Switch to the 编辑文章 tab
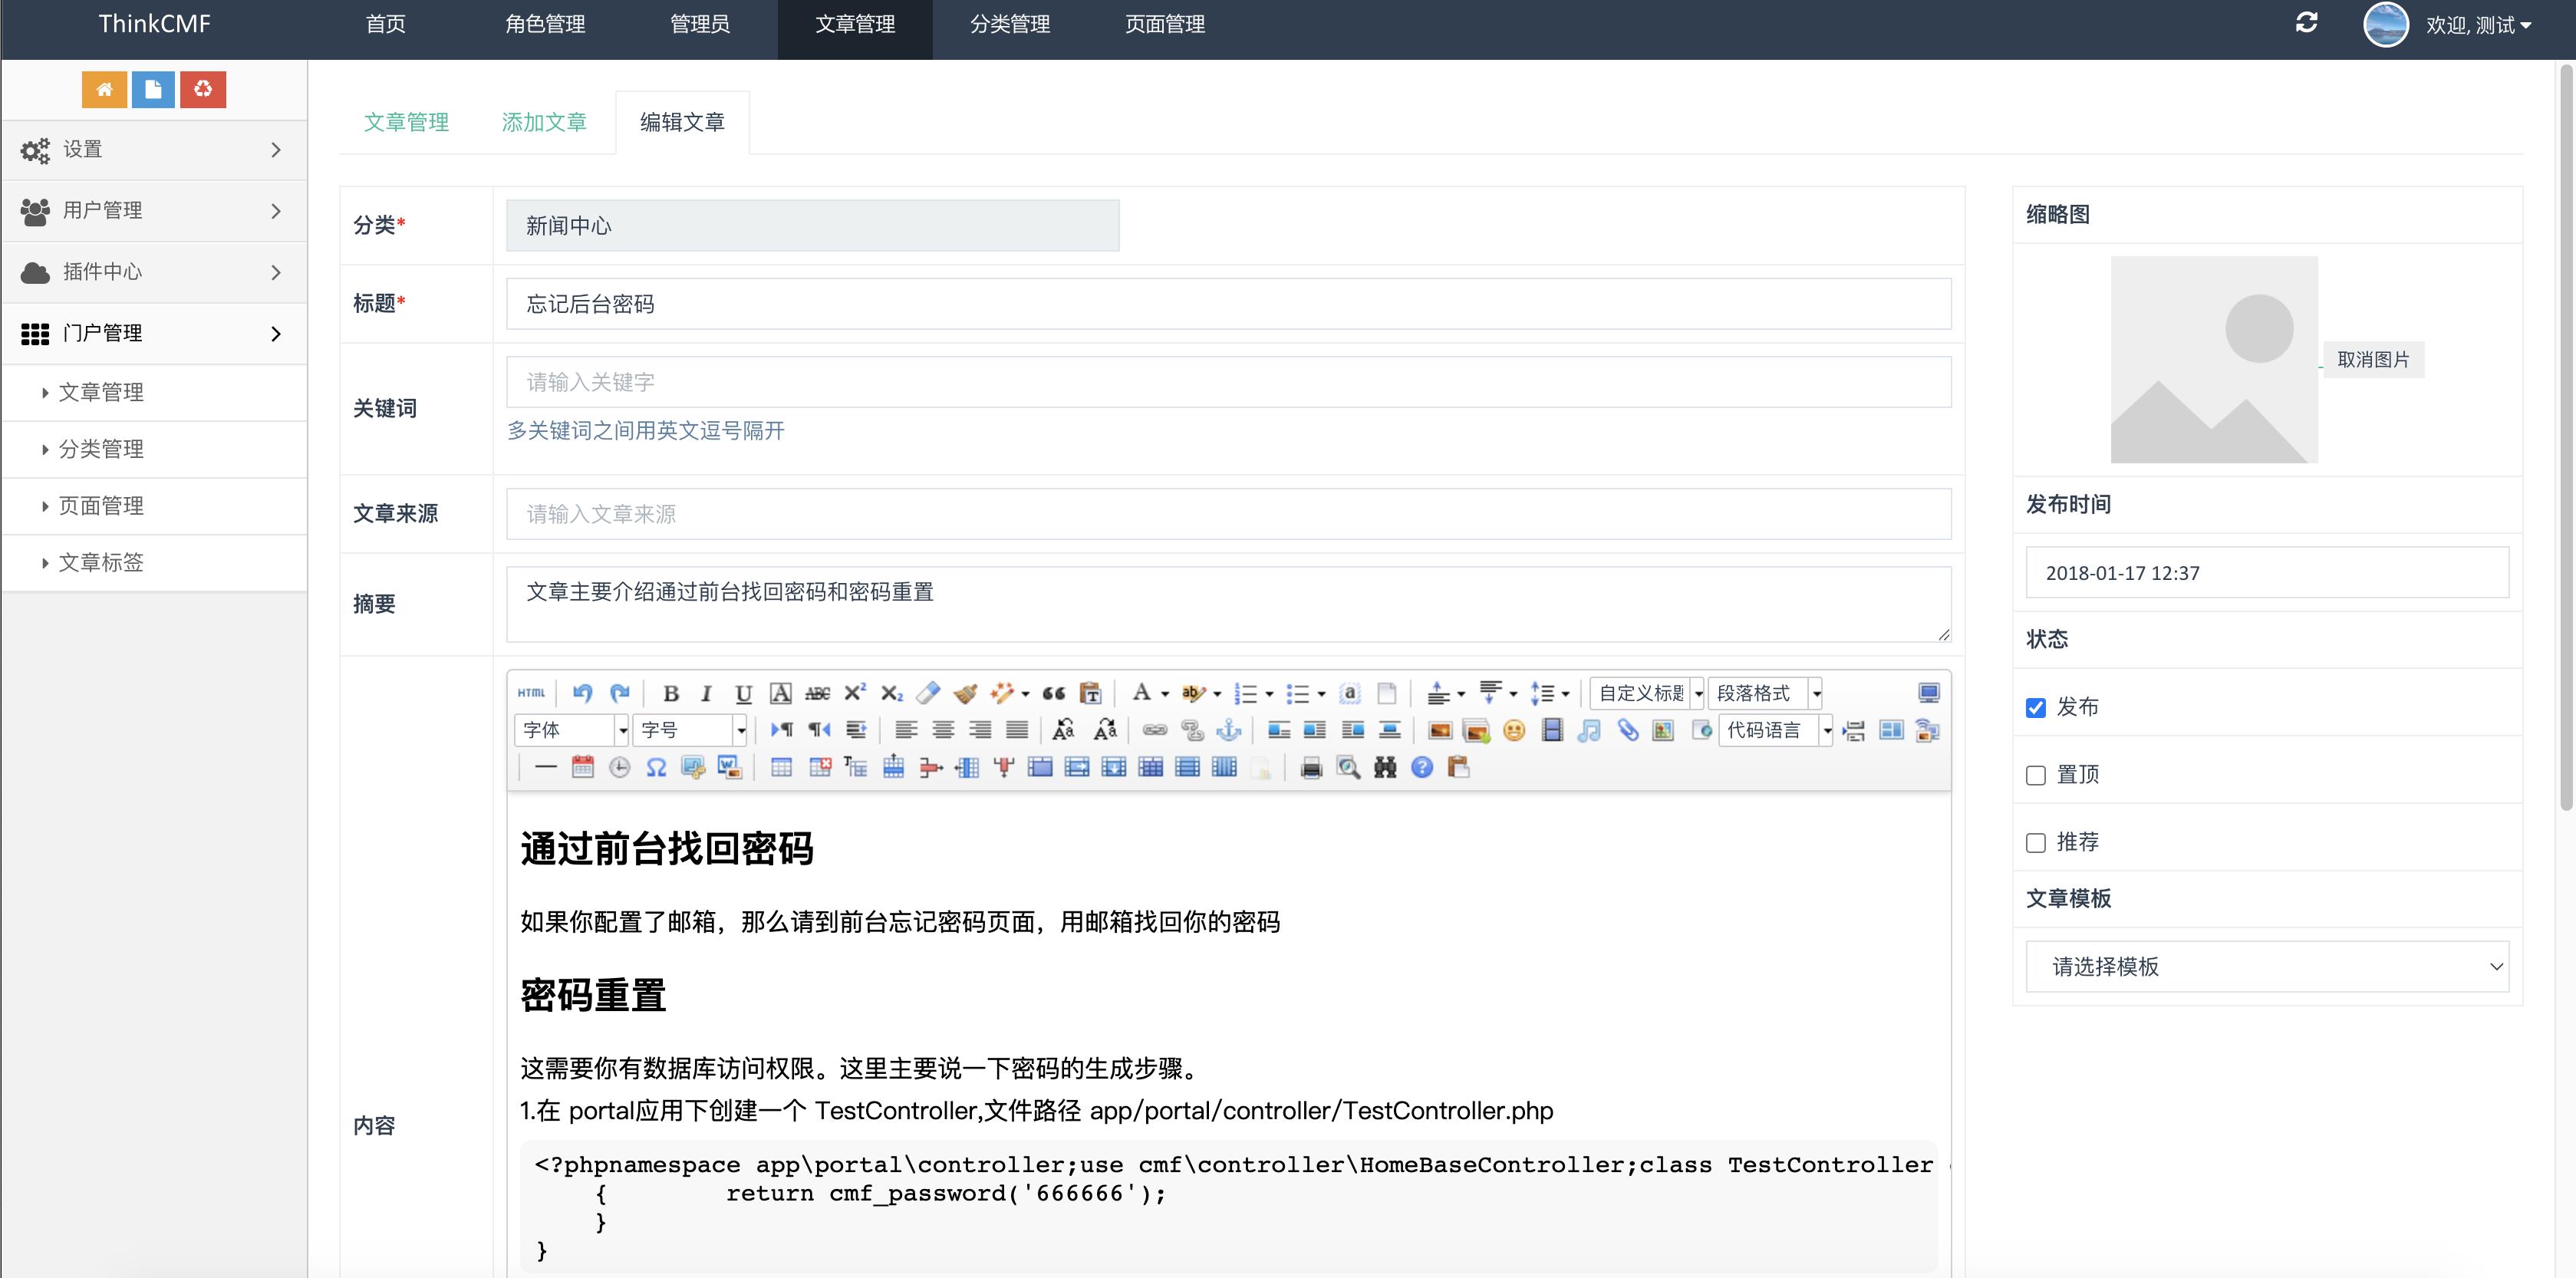This screenshot has width=2576, height=1278. pos(682,122)
